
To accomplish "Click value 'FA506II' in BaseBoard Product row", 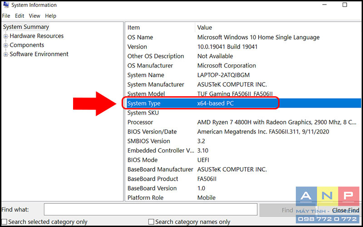I will (x=207, y=179).
